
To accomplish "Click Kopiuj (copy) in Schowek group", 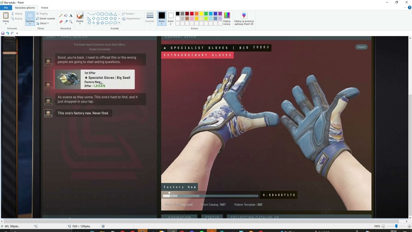I will coord(17,18).
